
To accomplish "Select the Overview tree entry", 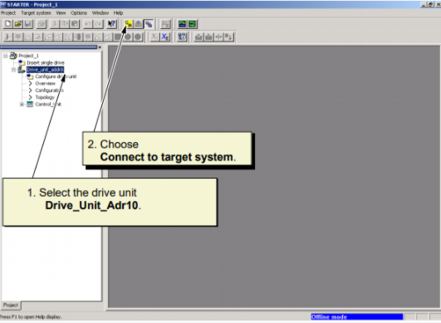I will pyautogui.click(x=46, y=84).
